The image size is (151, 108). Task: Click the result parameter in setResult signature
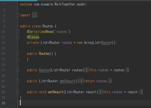point(91,92)
